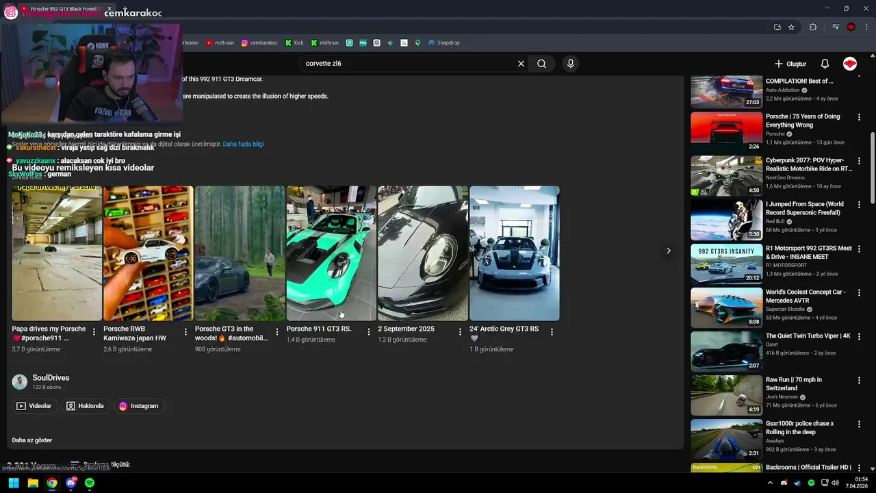Open the 2 September 2025 short thumbnail
Image resolution: width=876 pixels, height=493 pixels.
click(423, 253)
